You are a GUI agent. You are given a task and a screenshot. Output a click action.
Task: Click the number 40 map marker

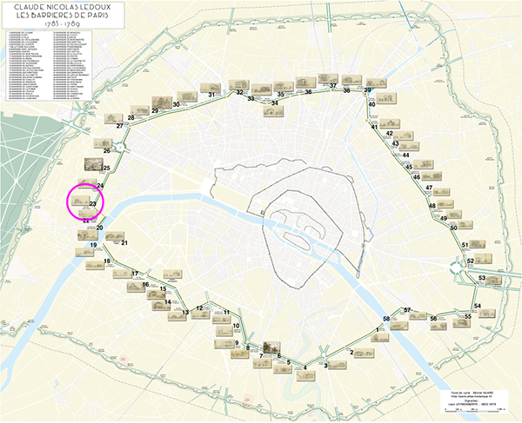coord(371,104)
